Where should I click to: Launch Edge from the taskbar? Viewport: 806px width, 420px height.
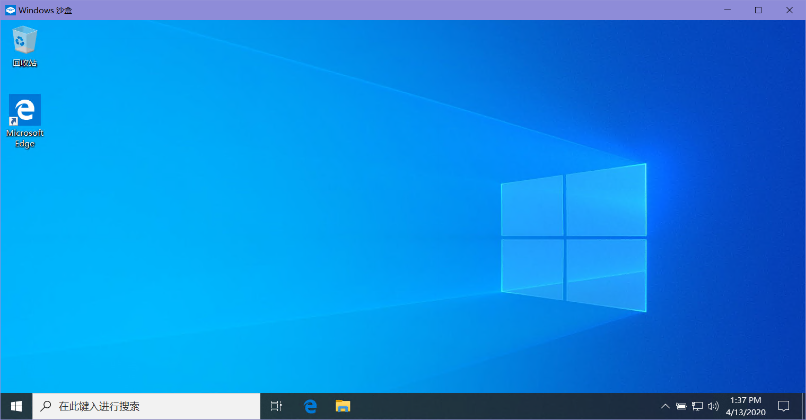click(310, 406)
